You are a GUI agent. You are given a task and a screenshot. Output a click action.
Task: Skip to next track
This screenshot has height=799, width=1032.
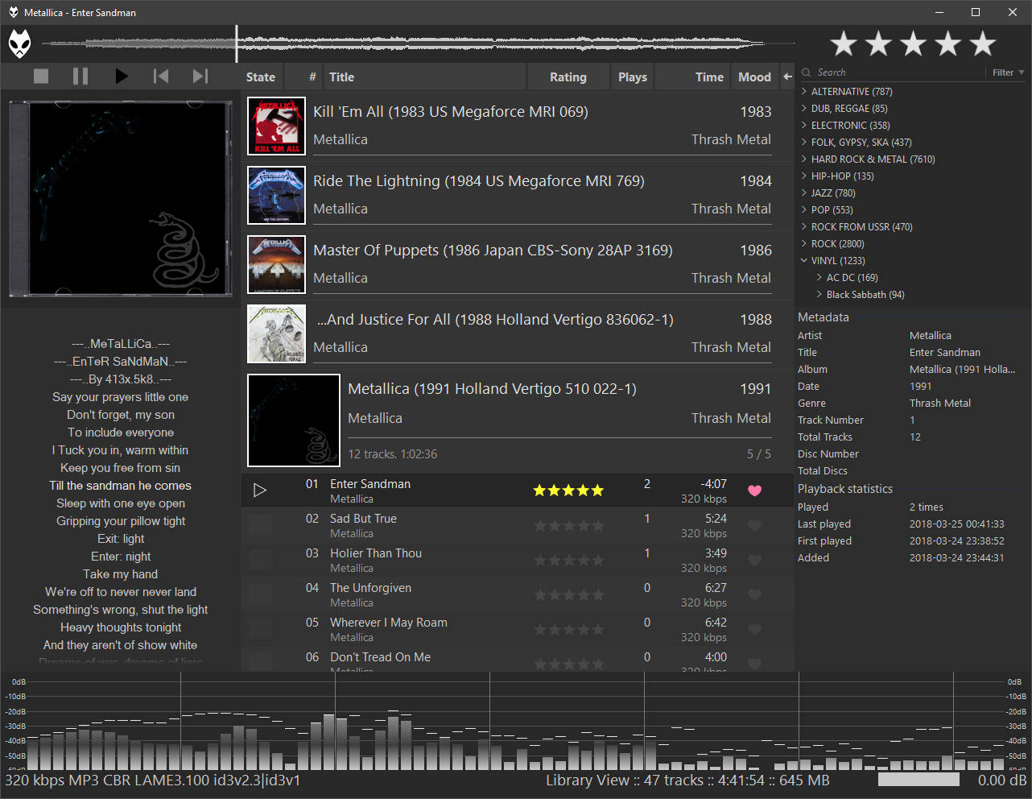point(200,76)
